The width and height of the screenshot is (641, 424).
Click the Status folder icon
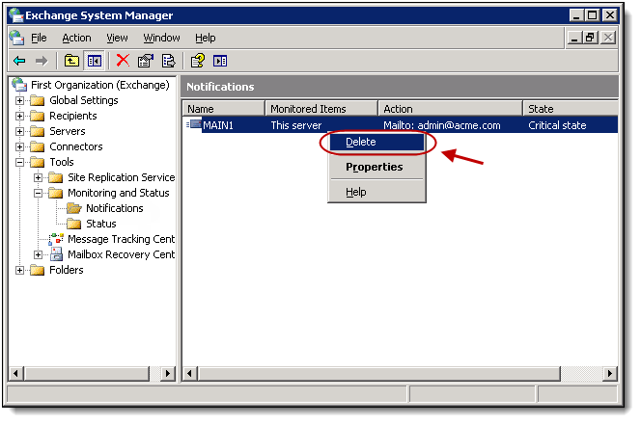pyautogui.click(x=74, y=224)
